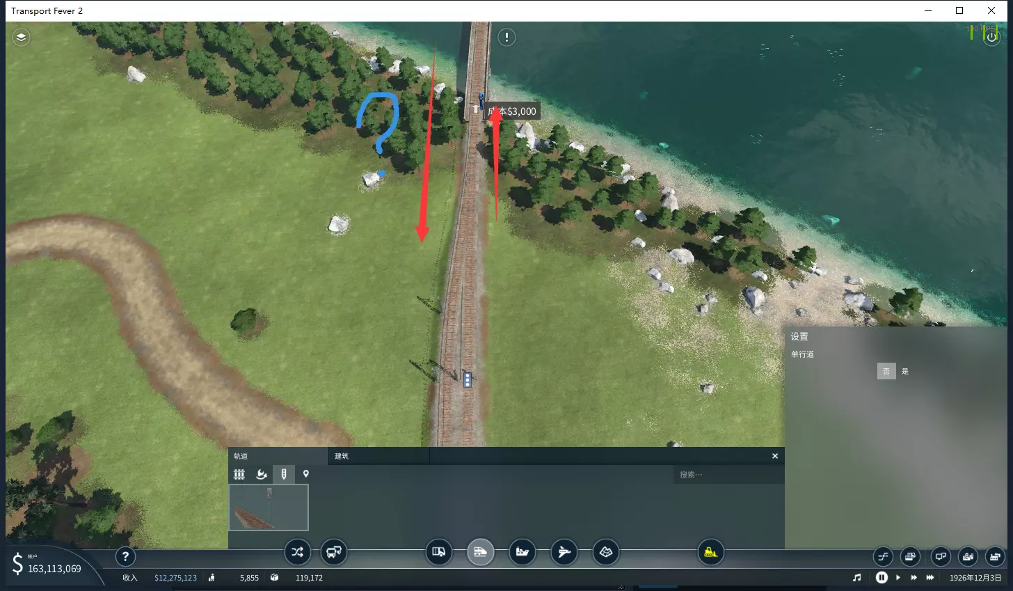This screenshot has width=1013, height=591.
Task: Click the passenger count 5,855
Action: coord(249,578)
